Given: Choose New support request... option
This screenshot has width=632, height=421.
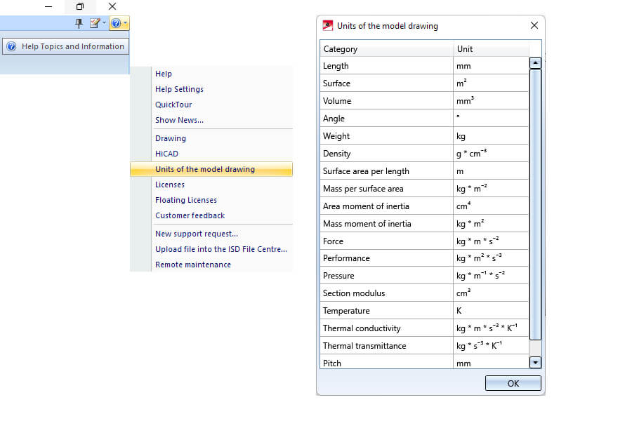Looking at the screenshot, I should (x=197, y=234).
